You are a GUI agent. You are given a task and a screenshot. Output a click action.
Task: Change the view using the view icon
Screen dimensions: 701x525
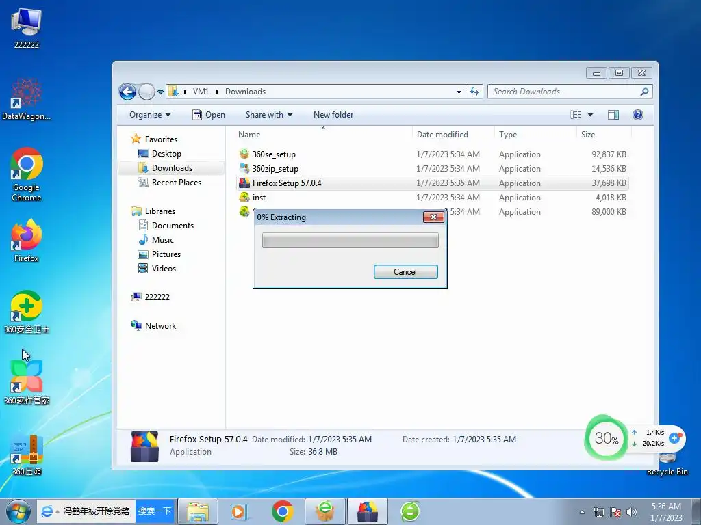pyautogui.click(x=575, y=115)
